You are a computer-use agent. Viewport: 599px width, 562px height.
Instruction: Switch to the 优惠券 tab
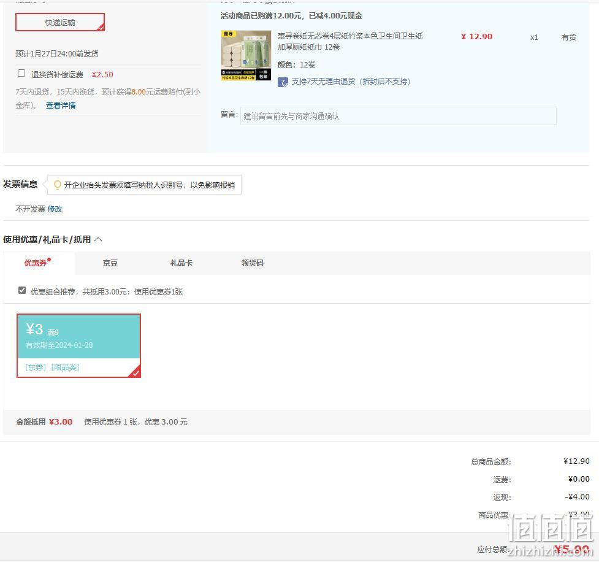[x=36, y=263]
